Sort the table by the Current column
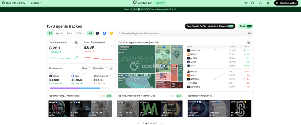 tap(232, 47)
